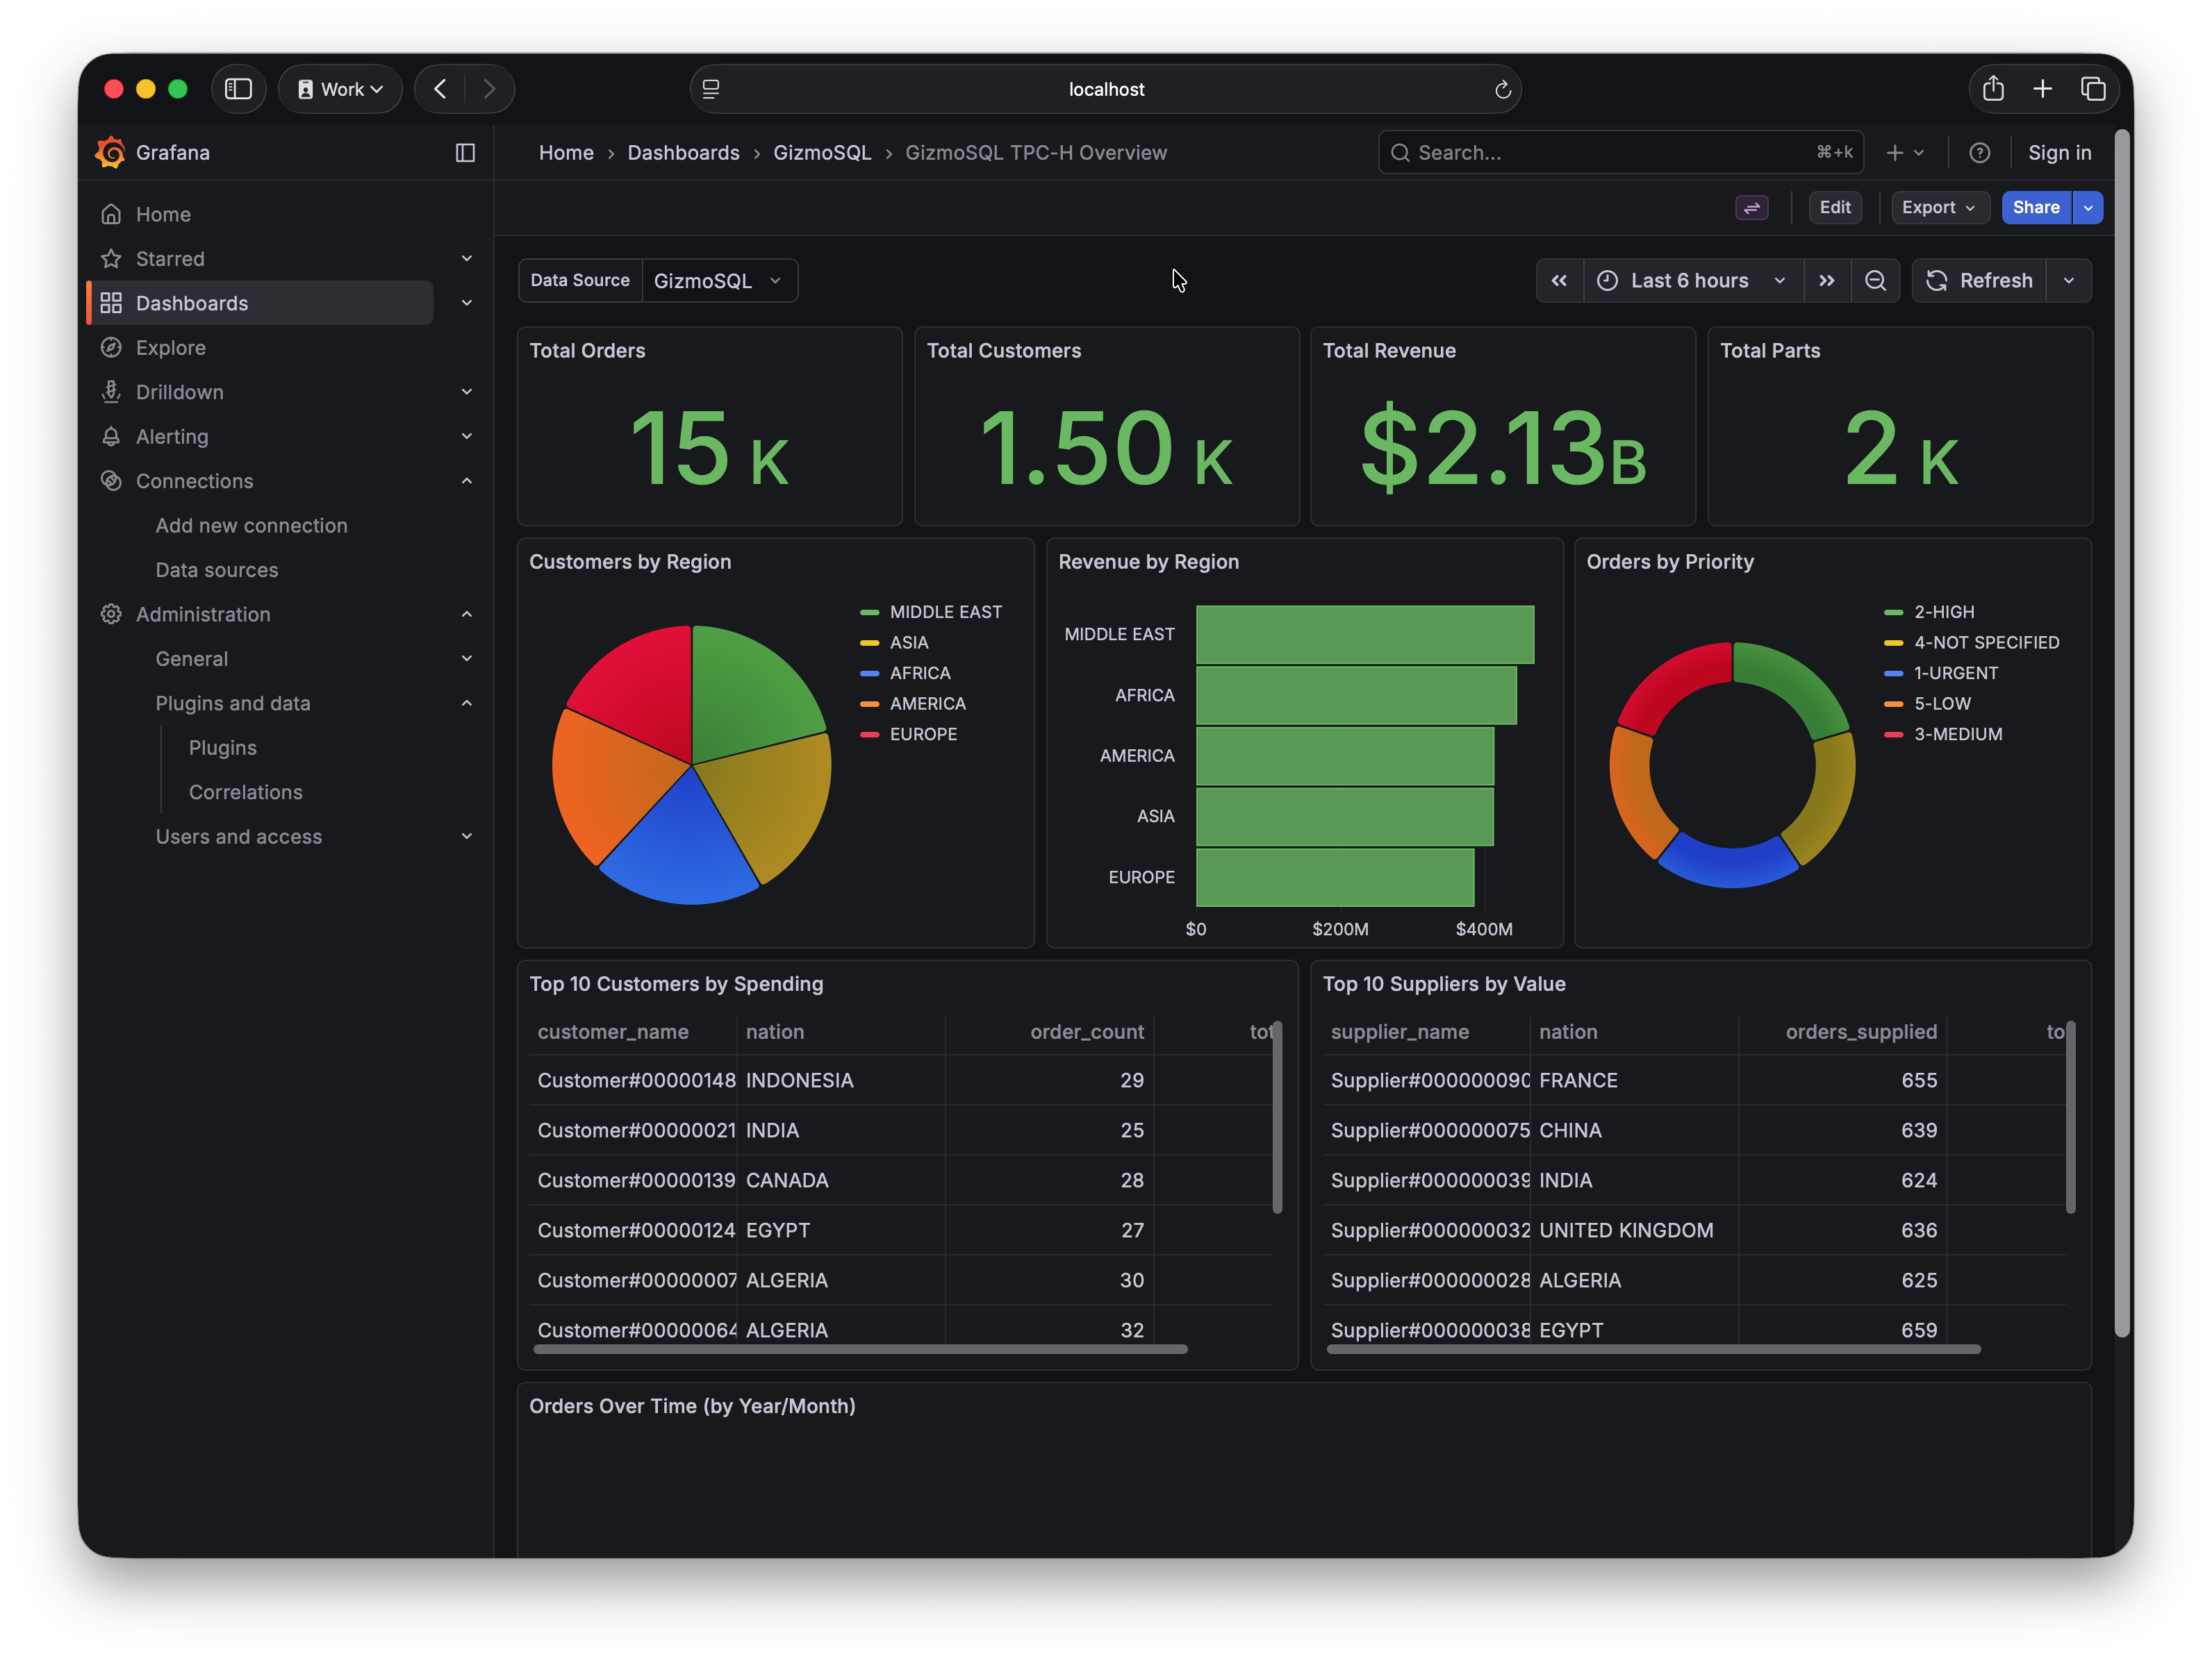Open Plugins under Plugins and data

point(223,748)
